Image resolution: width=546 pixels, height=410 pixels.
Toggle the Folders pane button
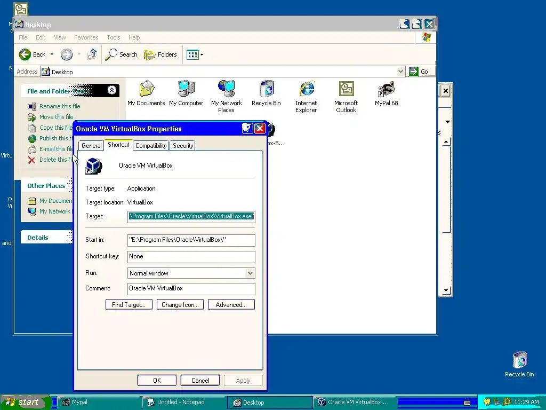coord(160,54)
